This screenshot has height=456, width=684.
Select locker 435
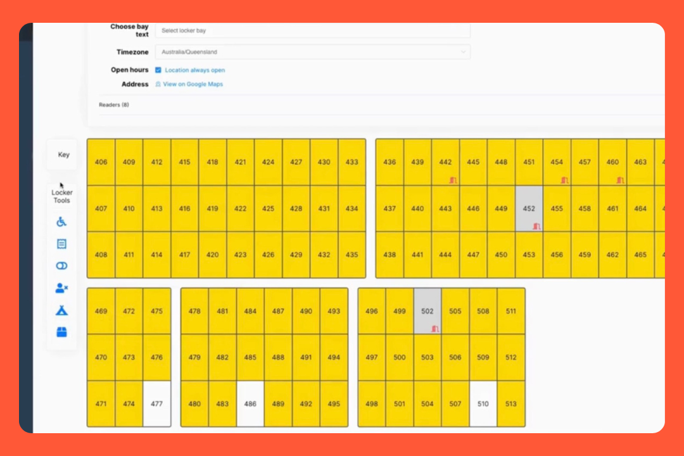tap(351, 255)
